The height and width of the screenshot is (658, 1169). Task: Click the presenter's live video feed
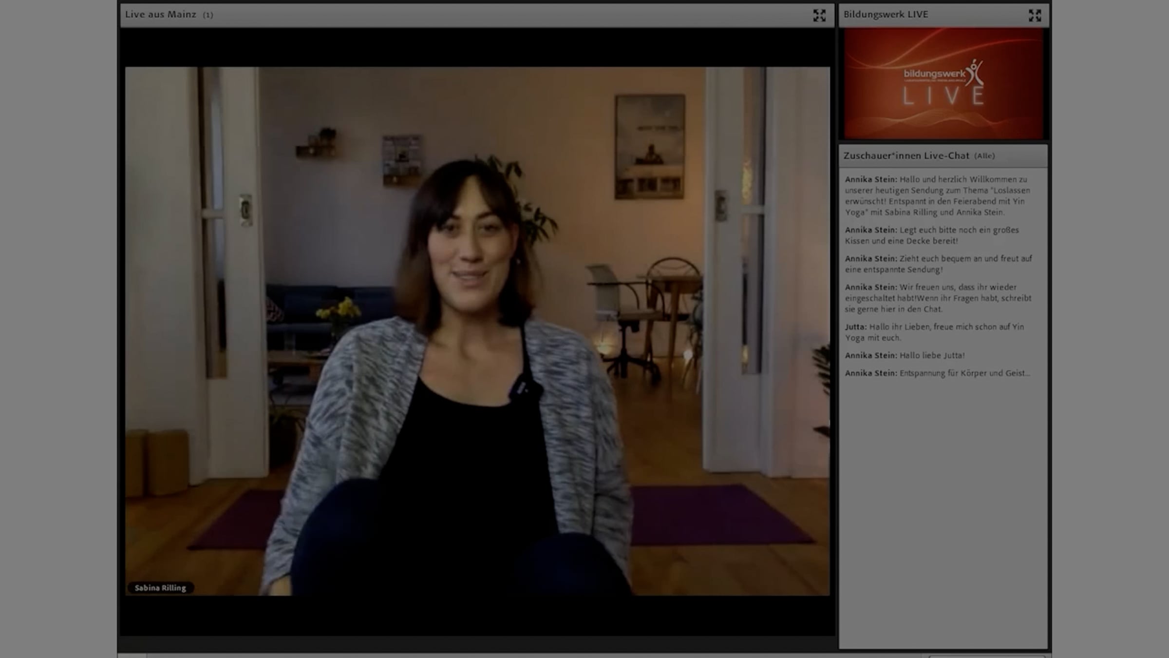click(x=477, y=331)
